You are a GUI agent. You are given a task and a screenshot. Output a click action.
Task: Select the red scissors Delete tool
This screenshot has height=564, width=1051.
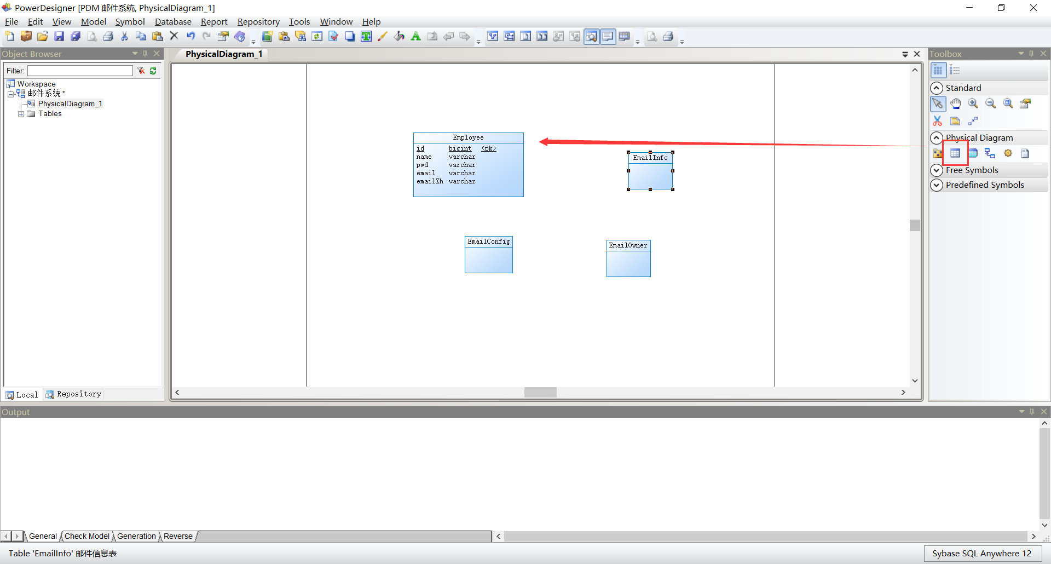click(938, 121)
